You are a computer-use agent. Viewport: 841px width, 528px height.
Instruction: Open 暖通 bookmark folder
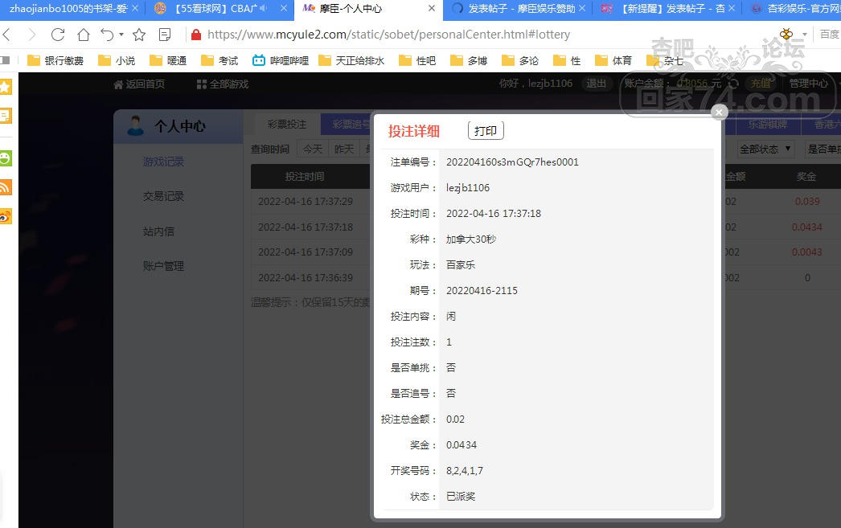click(168, 60)
